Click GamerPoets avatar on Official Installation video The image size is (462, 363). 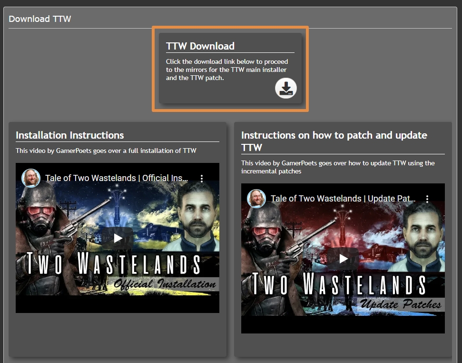pyautogui.click(x=30, y=178)
